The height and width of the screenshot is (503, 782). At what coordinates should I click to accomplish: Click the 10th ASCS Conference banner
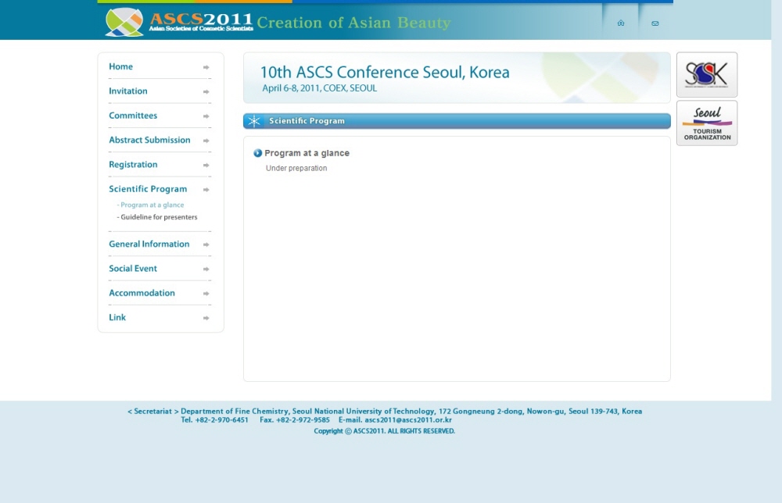(x=457, y=78)
